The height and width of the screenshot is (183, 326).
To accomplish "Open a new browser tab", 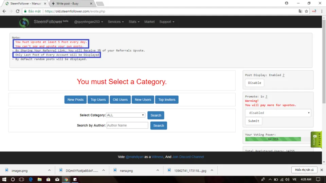I will (100, 4).
